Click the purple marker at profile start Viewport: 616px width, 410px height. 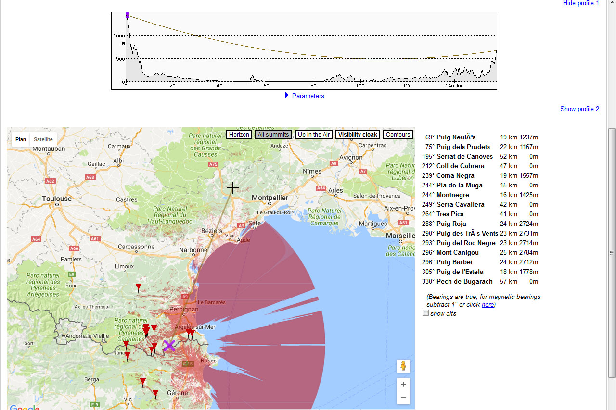pyautogui.click(x=128, y=15)
